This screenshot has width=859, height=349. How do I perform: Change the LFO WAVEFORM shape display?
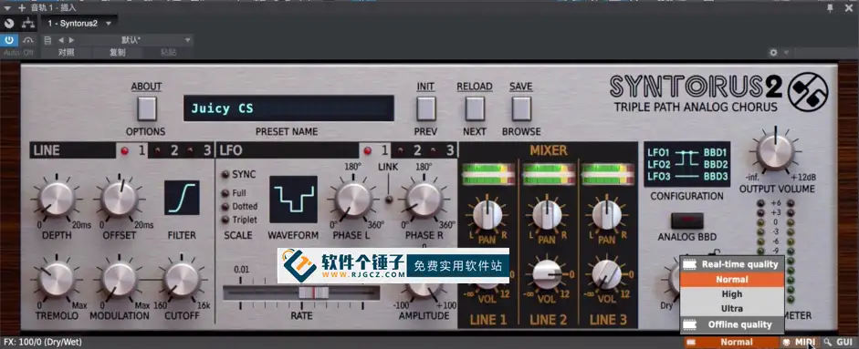[293, 200]
